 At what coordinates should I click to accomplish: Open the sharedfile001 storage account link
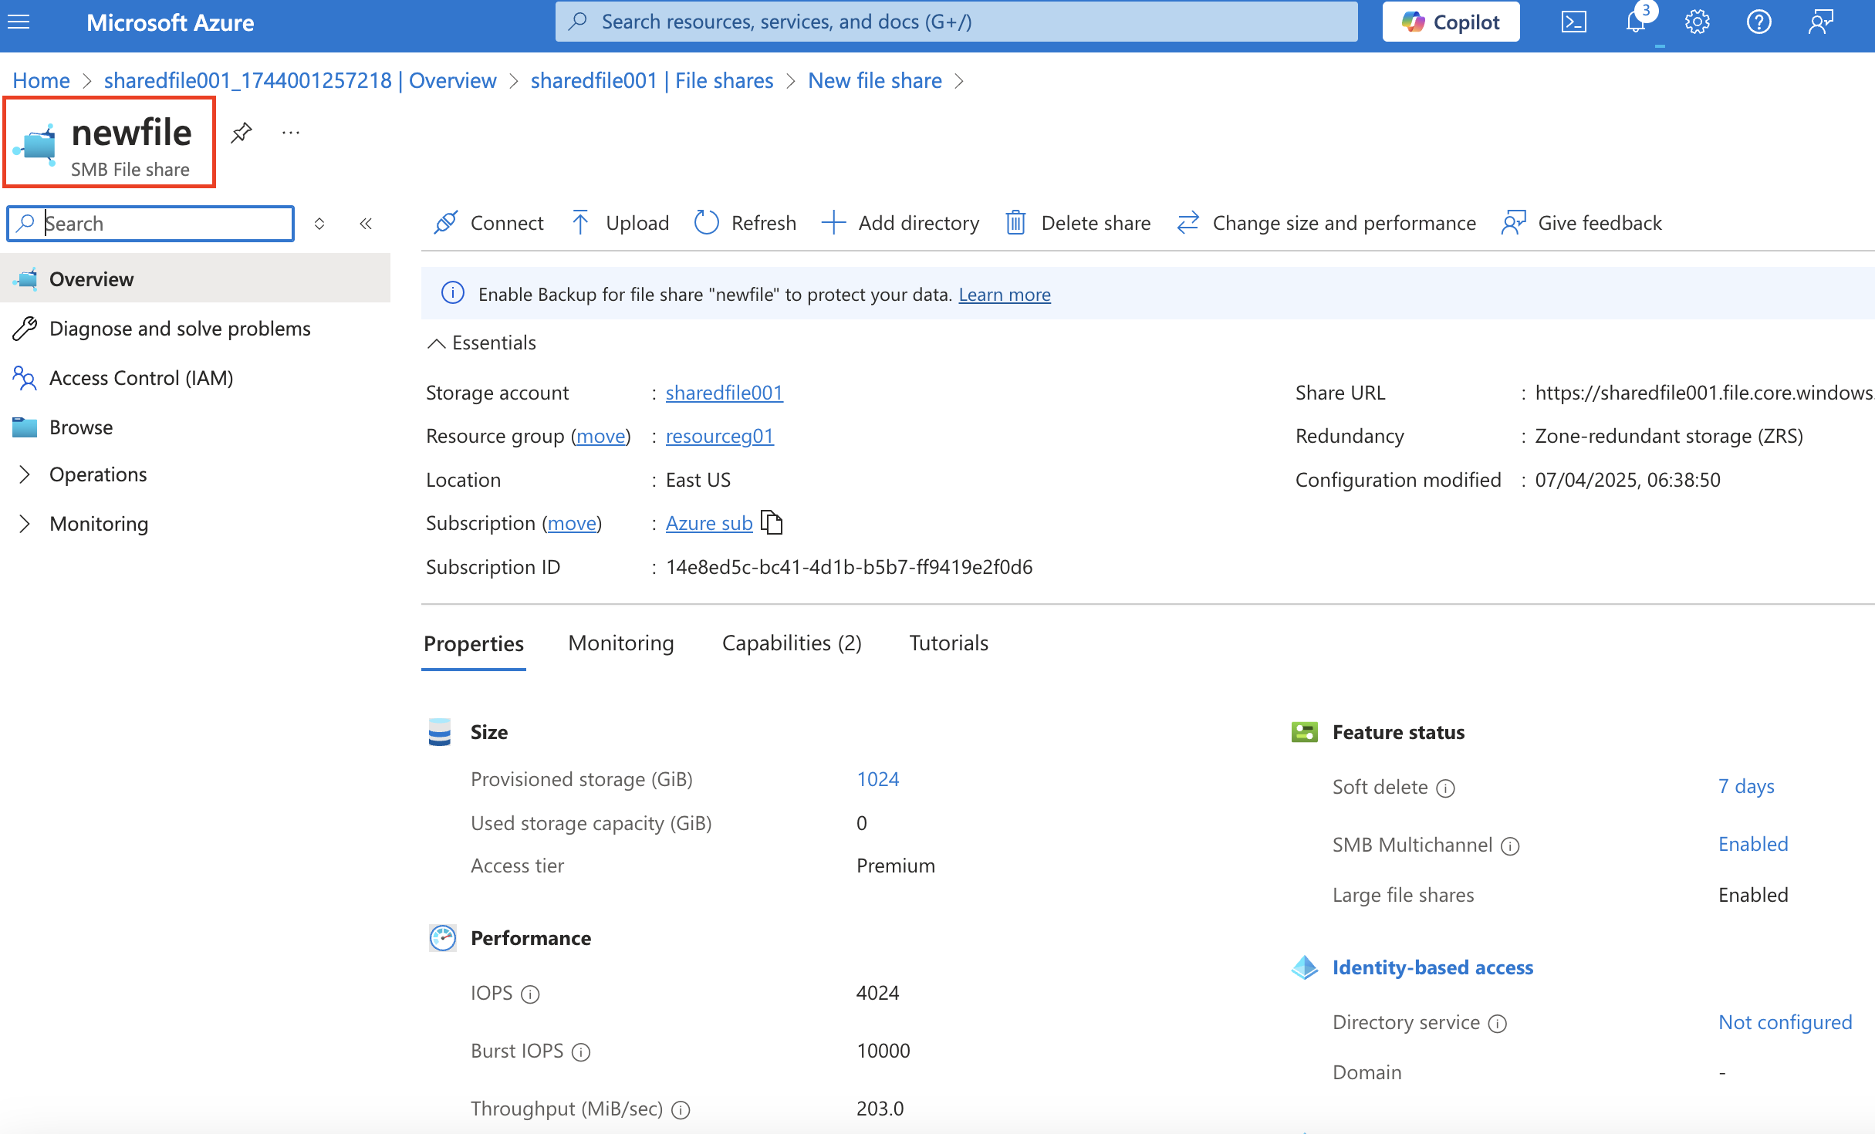pos(724,393)
